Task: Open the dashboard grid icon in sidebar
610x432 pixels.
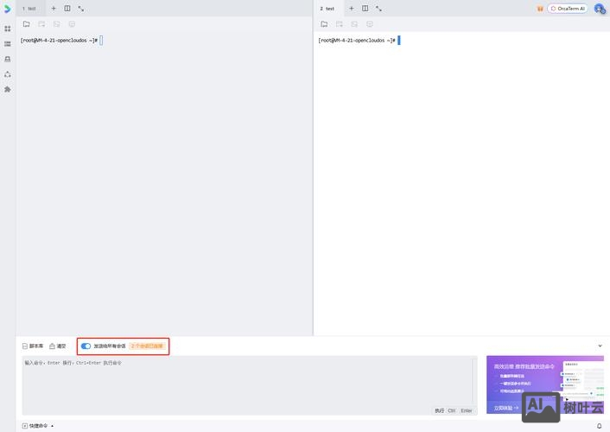Action: [8, 29]
